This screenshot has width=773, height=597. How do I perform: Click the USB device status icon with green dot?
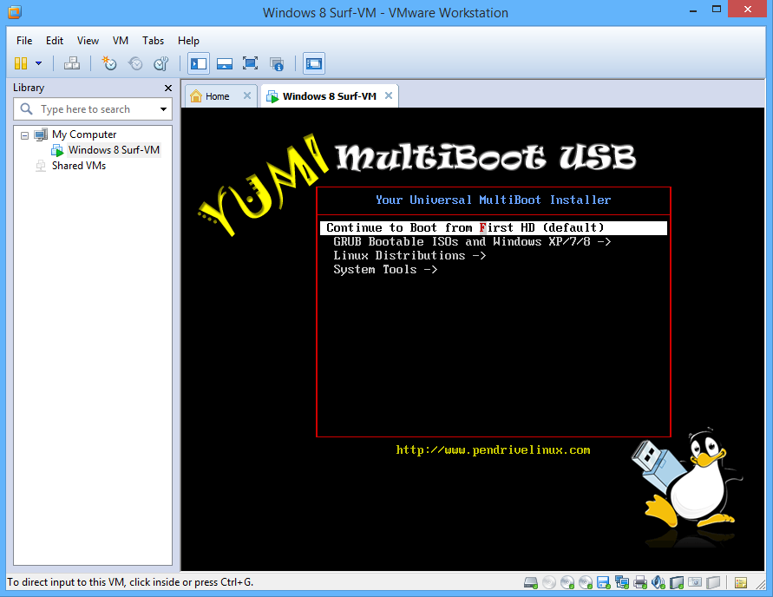(677, 583)
